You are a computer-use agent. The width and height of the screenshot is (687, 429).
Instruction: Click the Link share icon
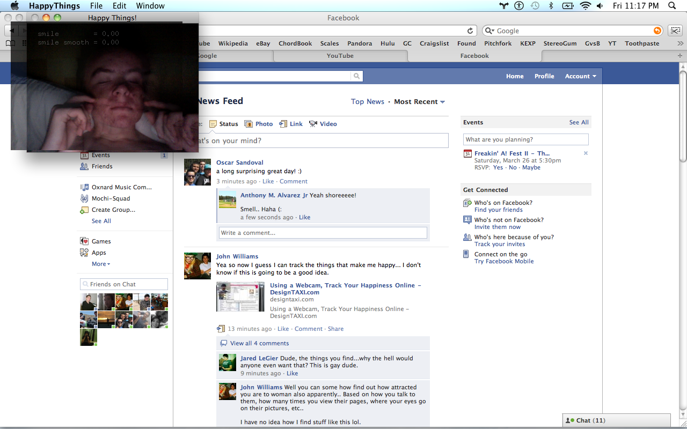(x=283, y=124)
